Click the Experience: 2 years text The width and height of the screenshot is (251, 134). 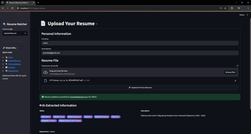pyautogui.click(x=47, y=132)
